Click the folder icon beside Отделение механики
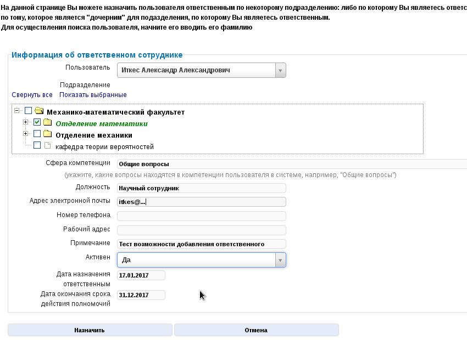This screenshot has height=340, width=467. 47,134
